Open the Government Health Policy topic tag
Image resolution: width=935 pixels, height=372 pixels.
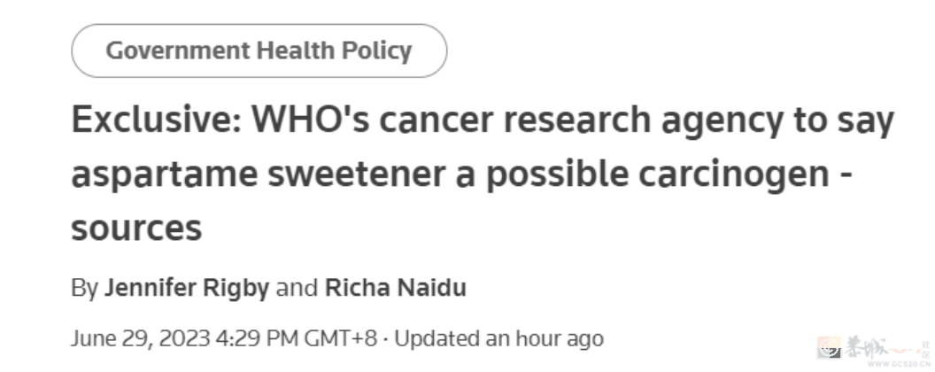click(x=259, y=50)
